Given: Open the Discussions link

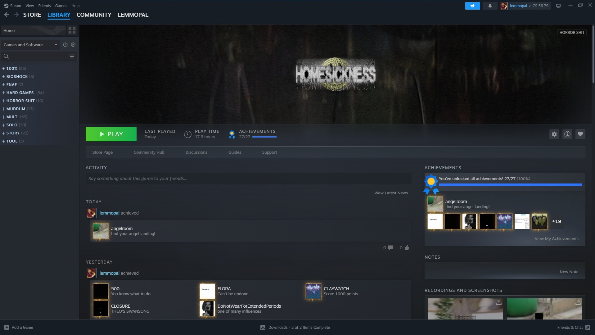Looking at the screenshot, I should [x=196, y=152].
